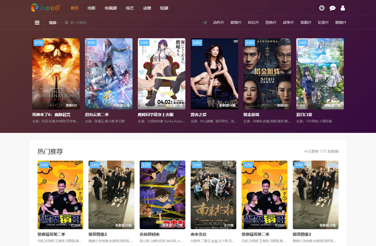Click the cast line 千叶翔也,小原好美
Screen dimensions: 376x246
(x=314, y=121)
